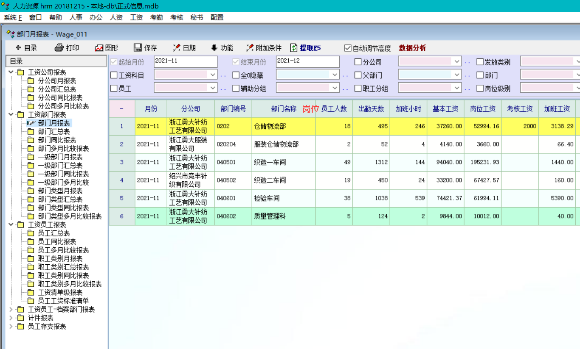This screenshot has width=580, height=349.
Task: Click the 日期 toolbar icon
Action: tap(177, 48)
